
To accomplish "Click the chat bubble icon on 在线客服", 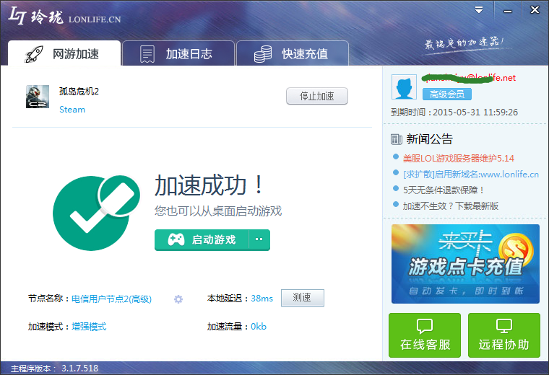I will coord(425,327).
